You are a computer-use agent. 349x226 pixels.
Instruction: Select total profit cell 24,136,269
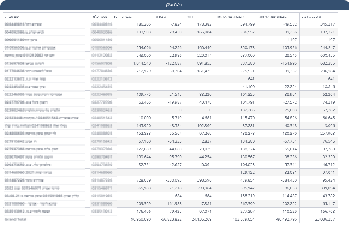[x=201, y=219]
